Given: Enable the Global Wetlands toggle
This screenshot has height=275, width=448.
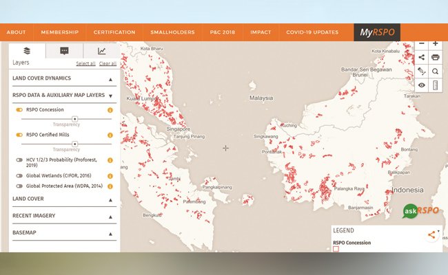Looking at the screenshot, I should pos(19,176).
